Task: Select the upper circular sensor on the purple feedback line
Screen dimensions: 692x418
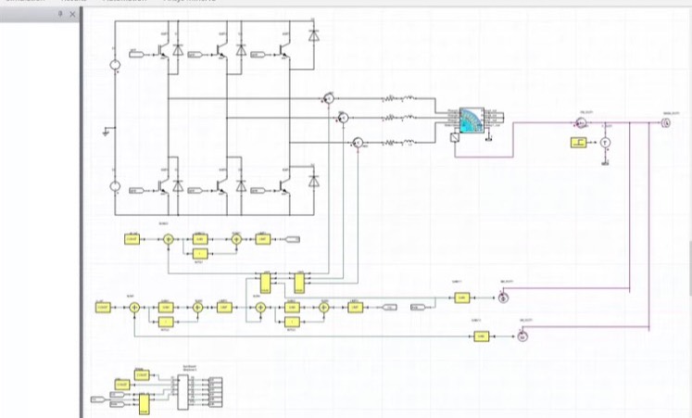Action: tap(504, 298)
